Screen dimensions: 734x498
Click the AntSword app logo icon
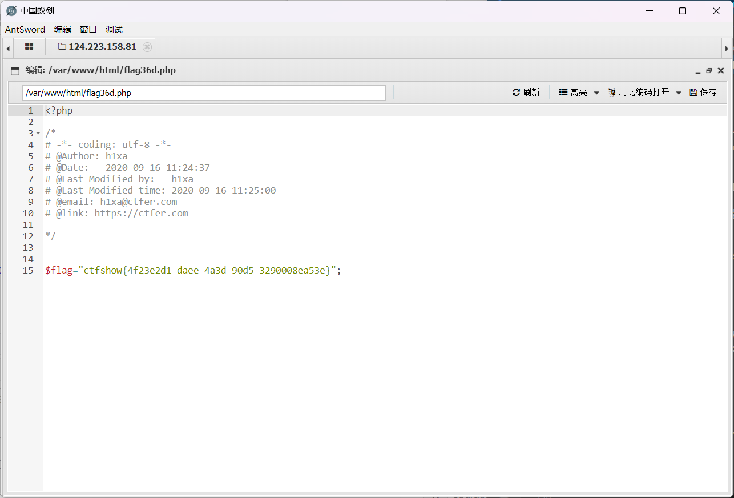tap(11, 11)
